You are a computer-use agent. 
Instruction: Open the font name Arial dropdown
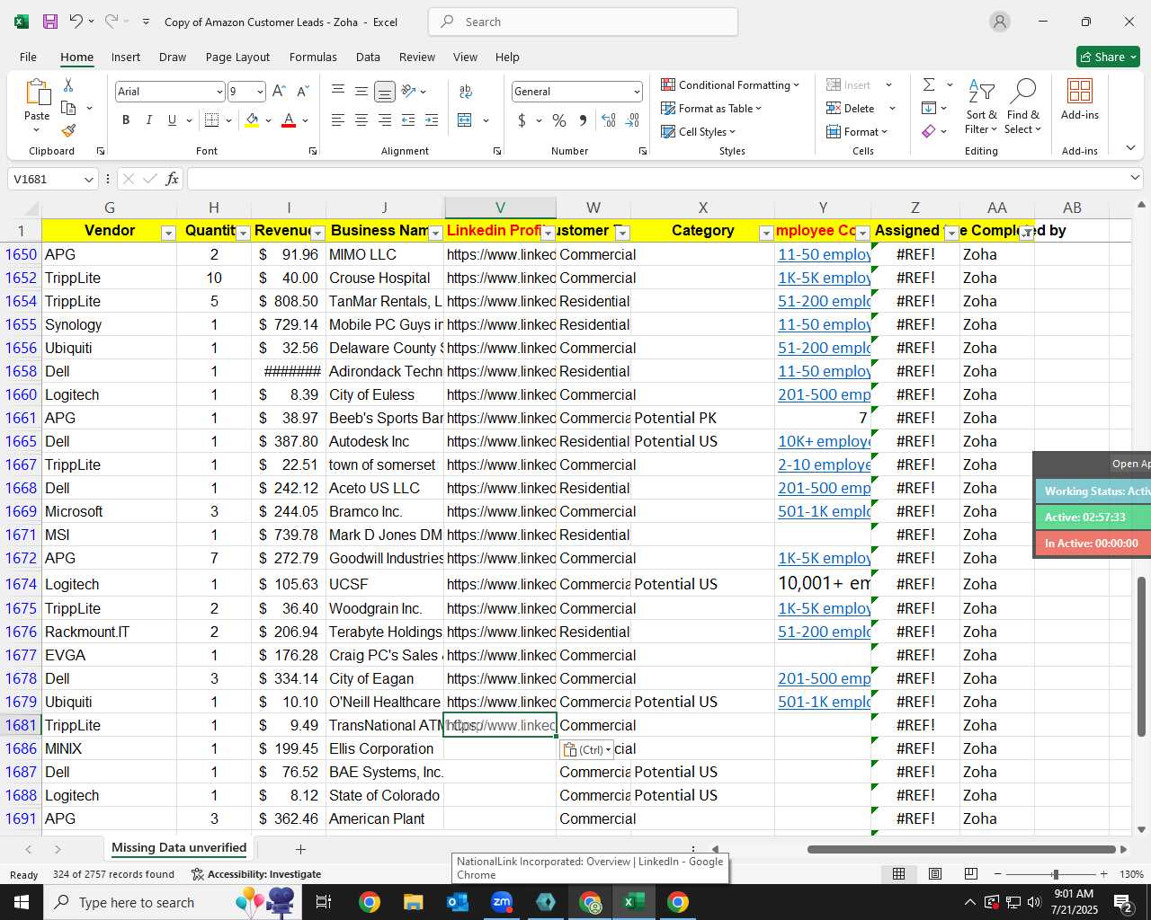pyautogui.click(x=219, y=92)
